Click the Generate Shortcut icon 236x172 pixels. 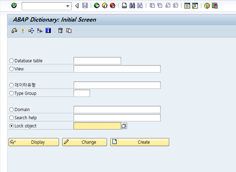195,6
